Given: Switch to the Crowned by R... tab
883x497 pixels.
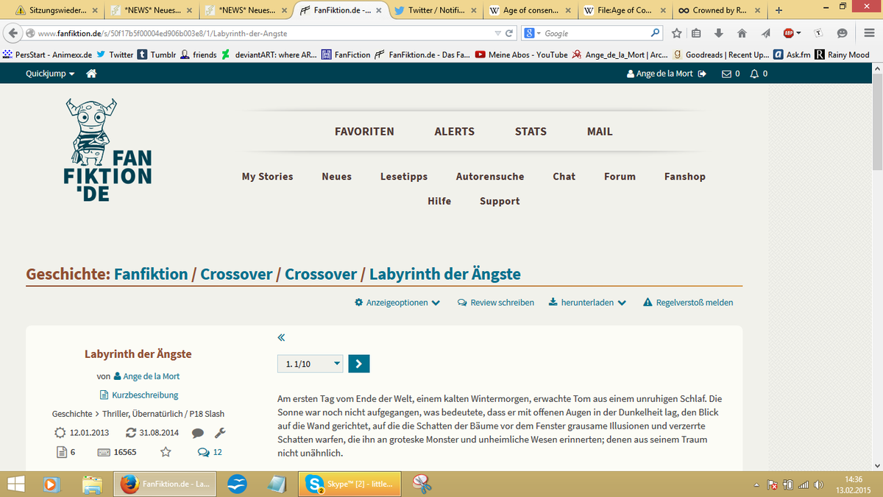Looking at the screenshot, I should pos(718,10).
